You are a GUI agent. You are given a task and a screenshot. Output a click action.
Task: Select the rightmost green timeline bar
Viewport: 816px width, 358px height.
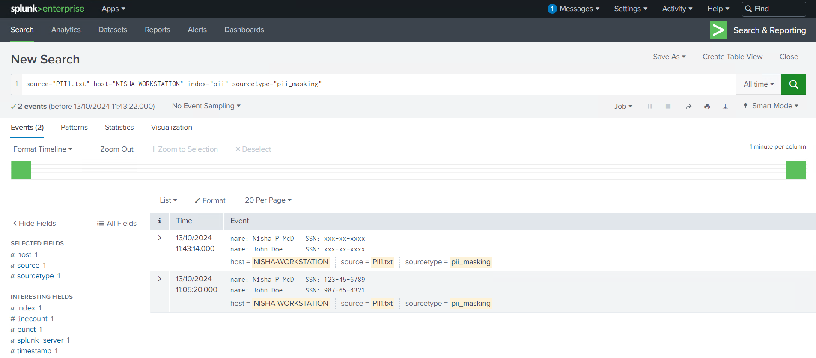point(796,170)
